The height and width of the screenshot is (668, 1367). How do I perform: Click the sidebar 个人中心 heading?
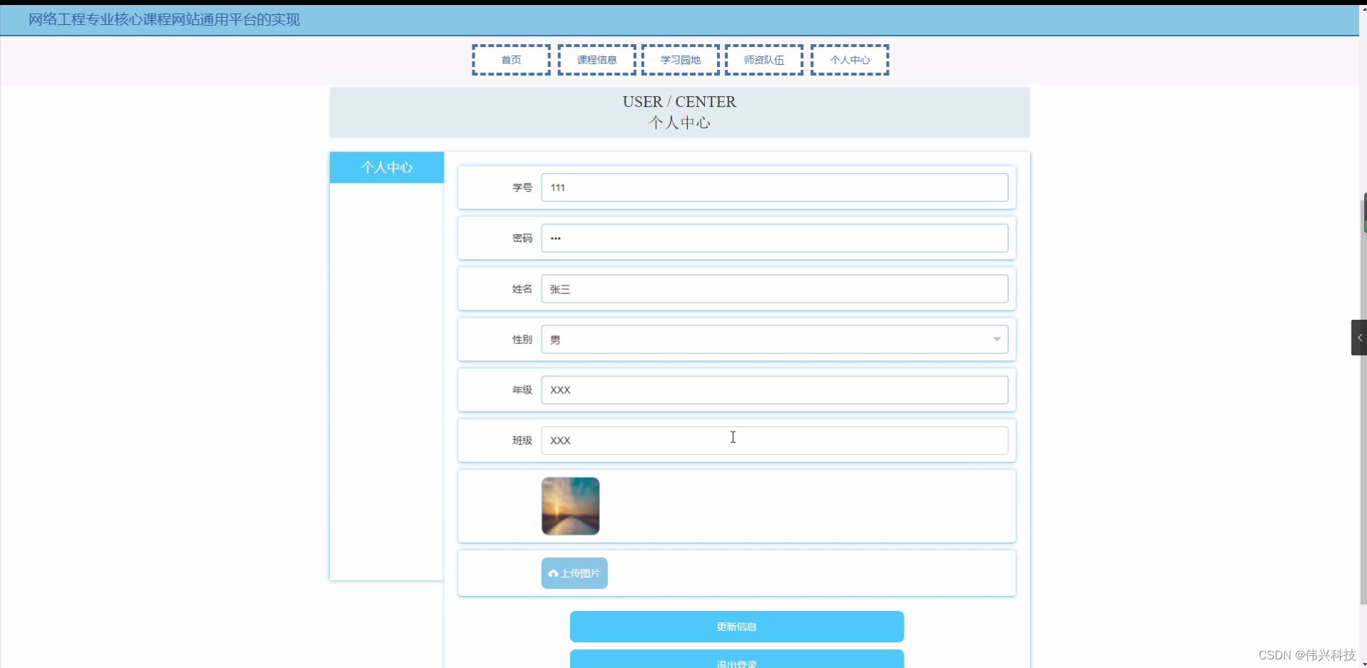click(387, 167)
